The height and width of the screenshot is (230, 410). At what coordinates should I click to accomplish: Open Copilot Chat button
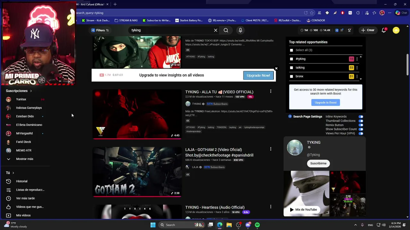[401, 13]
